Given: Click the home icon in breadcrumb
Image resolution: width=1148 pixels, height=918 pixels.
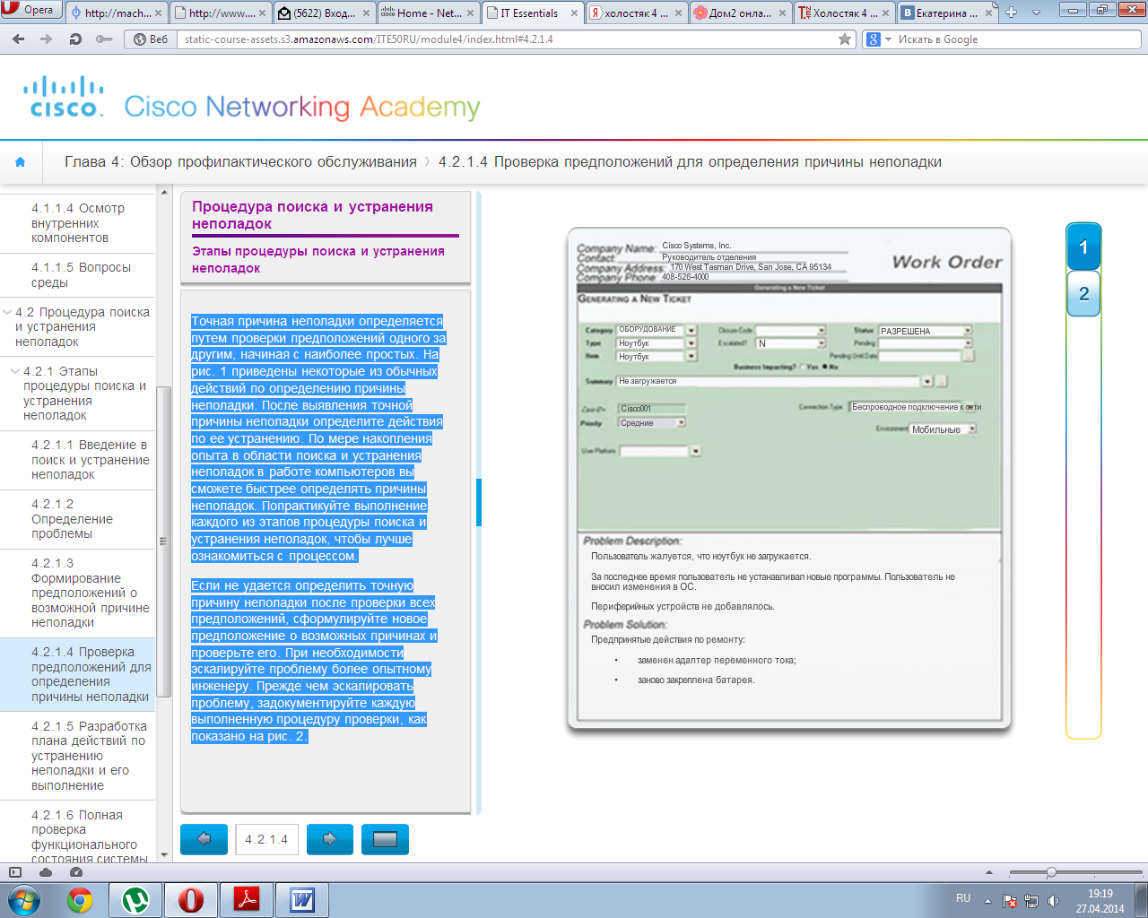Looking at the screenshot, I should tap(21, 162).
